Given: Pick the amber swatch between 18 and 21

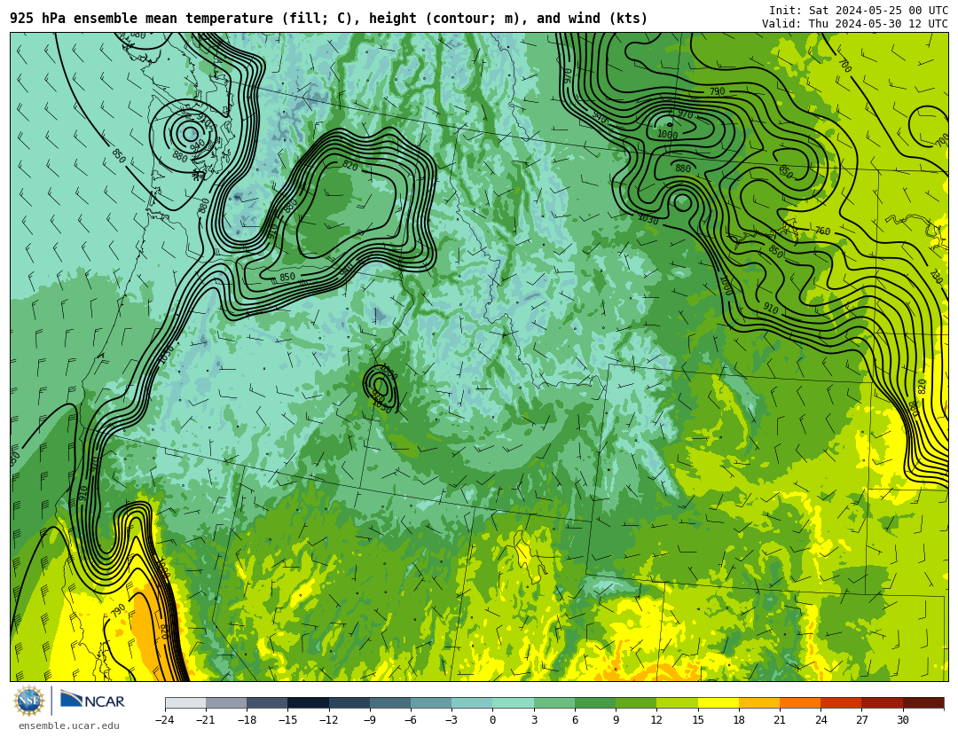Looking at the screenshot, I should click(x=758, y=702).
